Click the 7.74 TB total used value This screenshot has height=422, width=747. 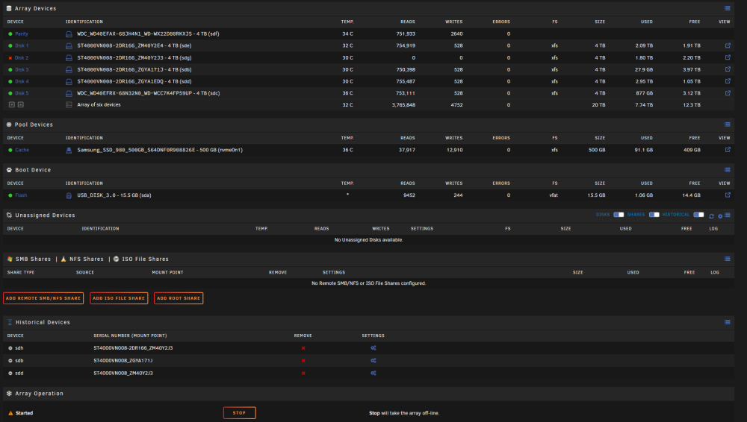(x=644, y=105)
